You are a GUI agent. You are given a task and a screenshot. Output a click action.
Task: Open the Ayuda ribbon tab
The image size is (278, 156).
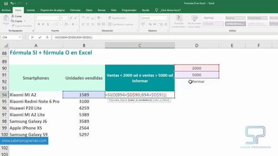pos(146,10)
